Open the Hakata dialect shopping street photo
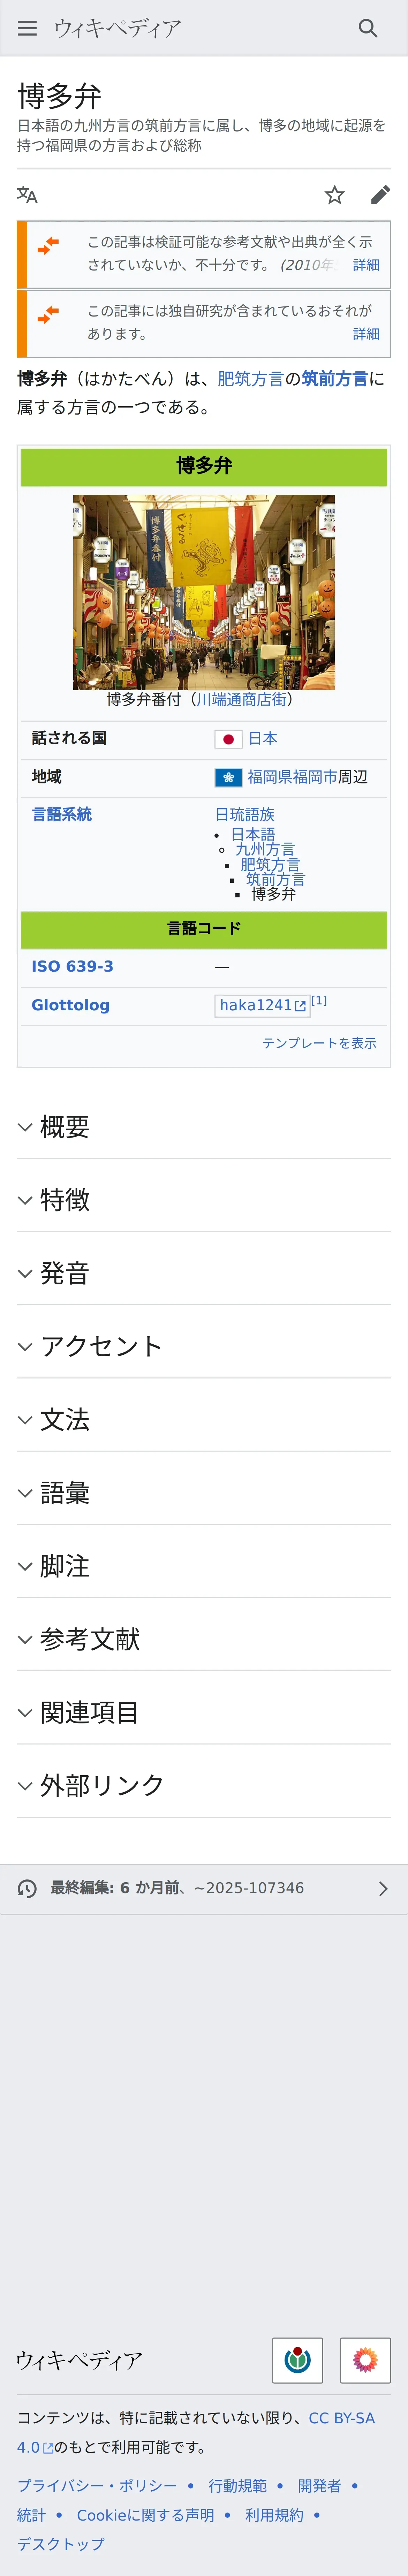 (x=204, y=592)
